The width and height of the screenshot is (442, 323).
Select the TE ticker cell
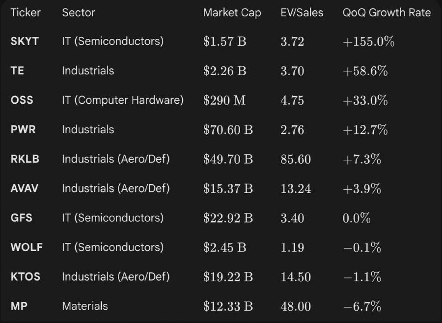click(x=17, y=71)
